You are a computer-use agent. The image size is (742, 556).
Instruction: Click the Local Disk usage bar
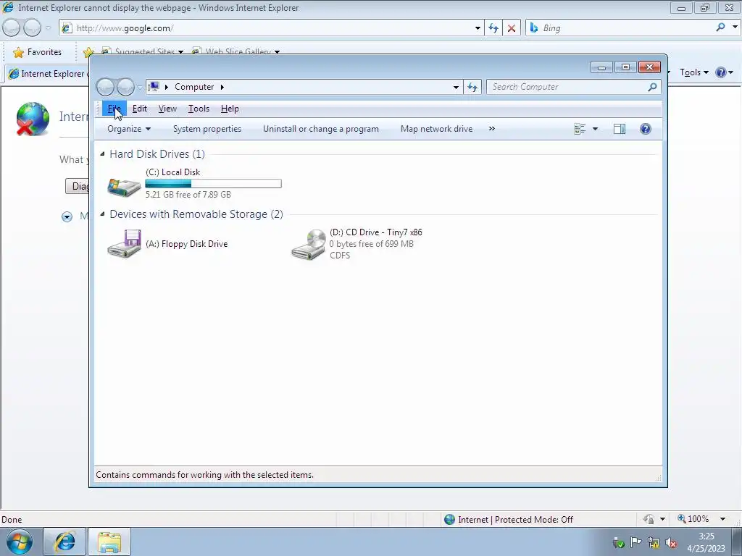click(x=214, y=183)
